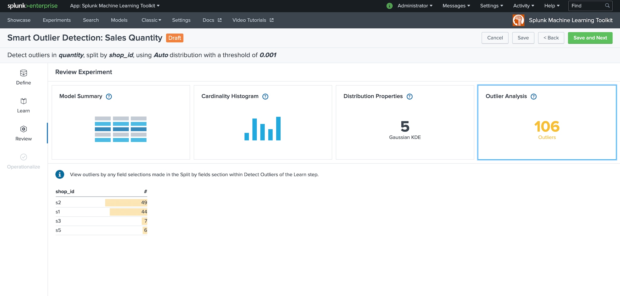
Task: Go to the Showcase tab
Action: coord(19,20)
